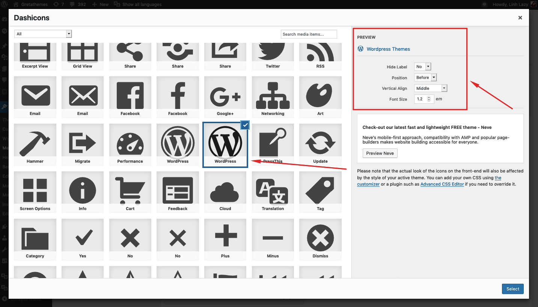
Task: Pick the PressThis icon
Action: (x=273, y=145)
